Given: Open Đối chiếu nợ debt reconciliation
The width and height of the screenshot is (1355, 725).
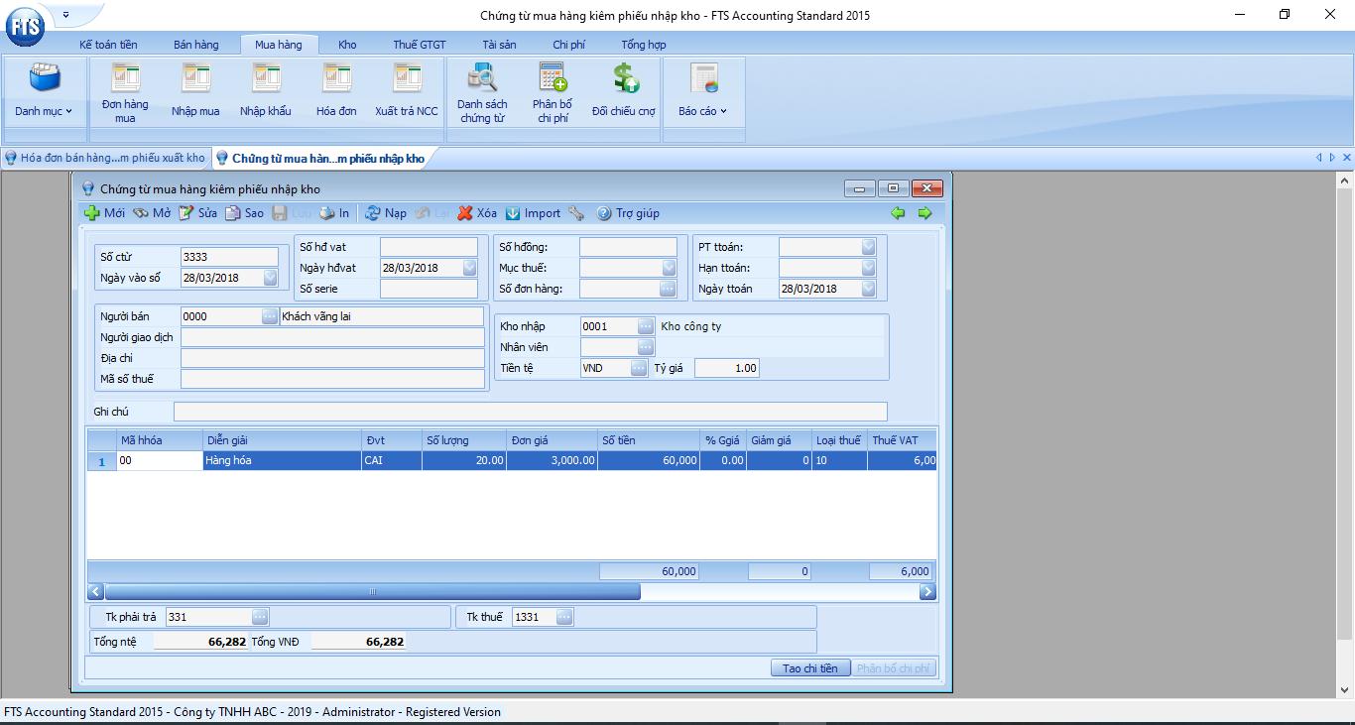Looking at the screenshot, I should tap(624, 90).
